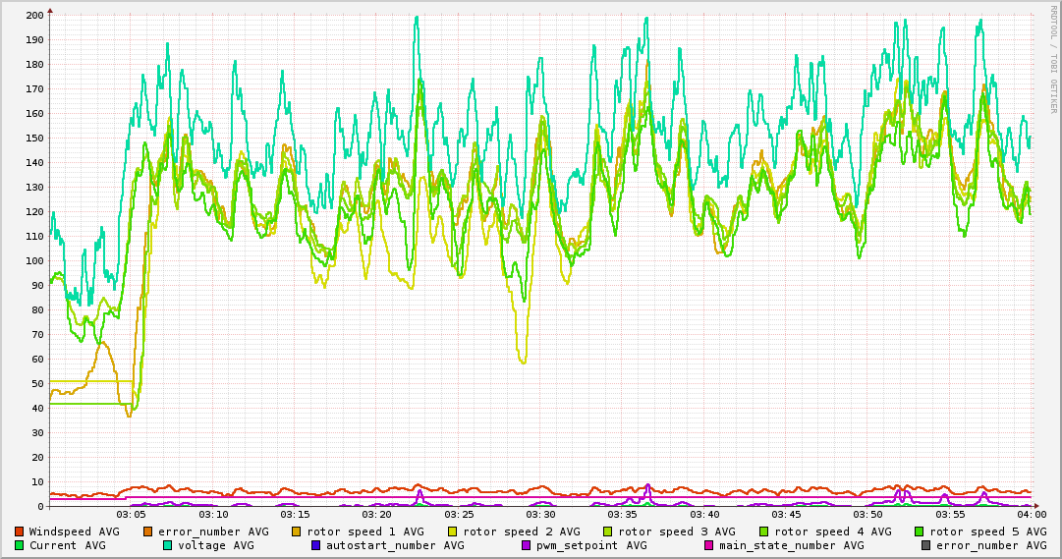Click the 03:15 time axis label

[295, 515]
